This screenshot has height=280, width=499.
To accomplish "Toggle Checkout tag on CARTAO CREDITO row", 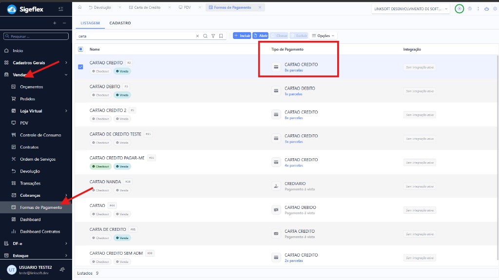I will tap(100, 71).
